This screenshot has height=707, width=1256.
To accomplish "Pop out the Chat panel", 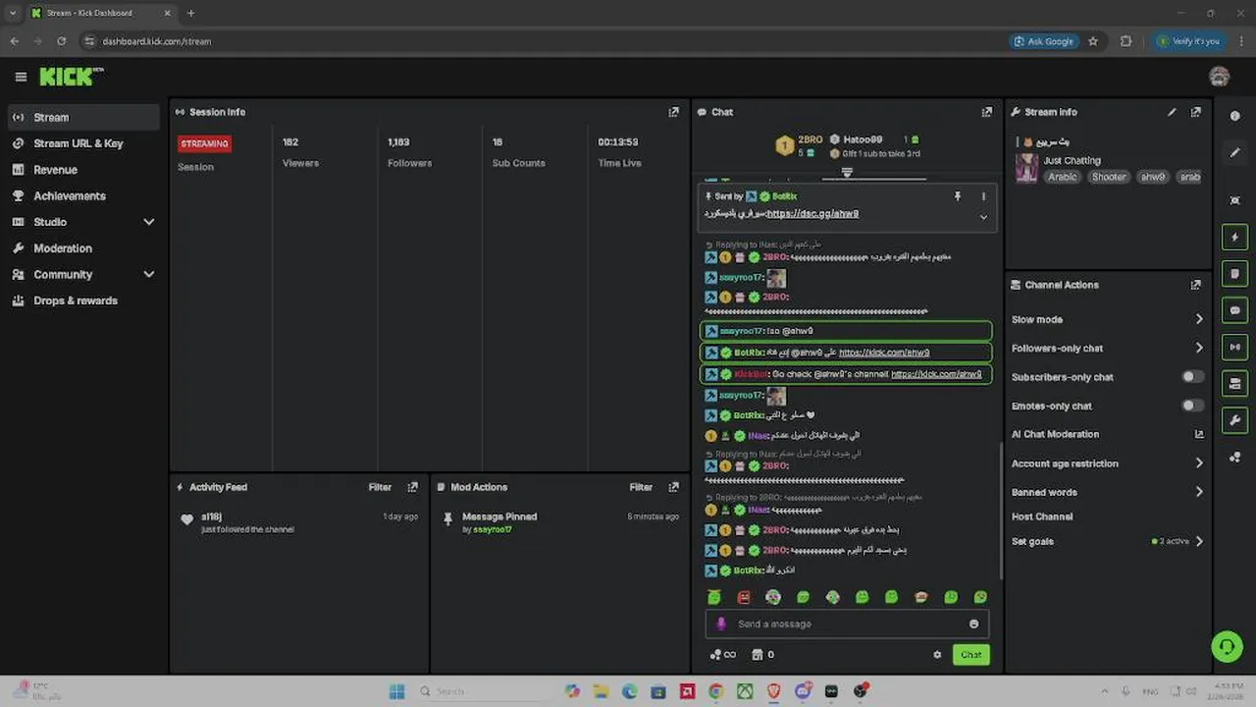I will coord(987,112).
